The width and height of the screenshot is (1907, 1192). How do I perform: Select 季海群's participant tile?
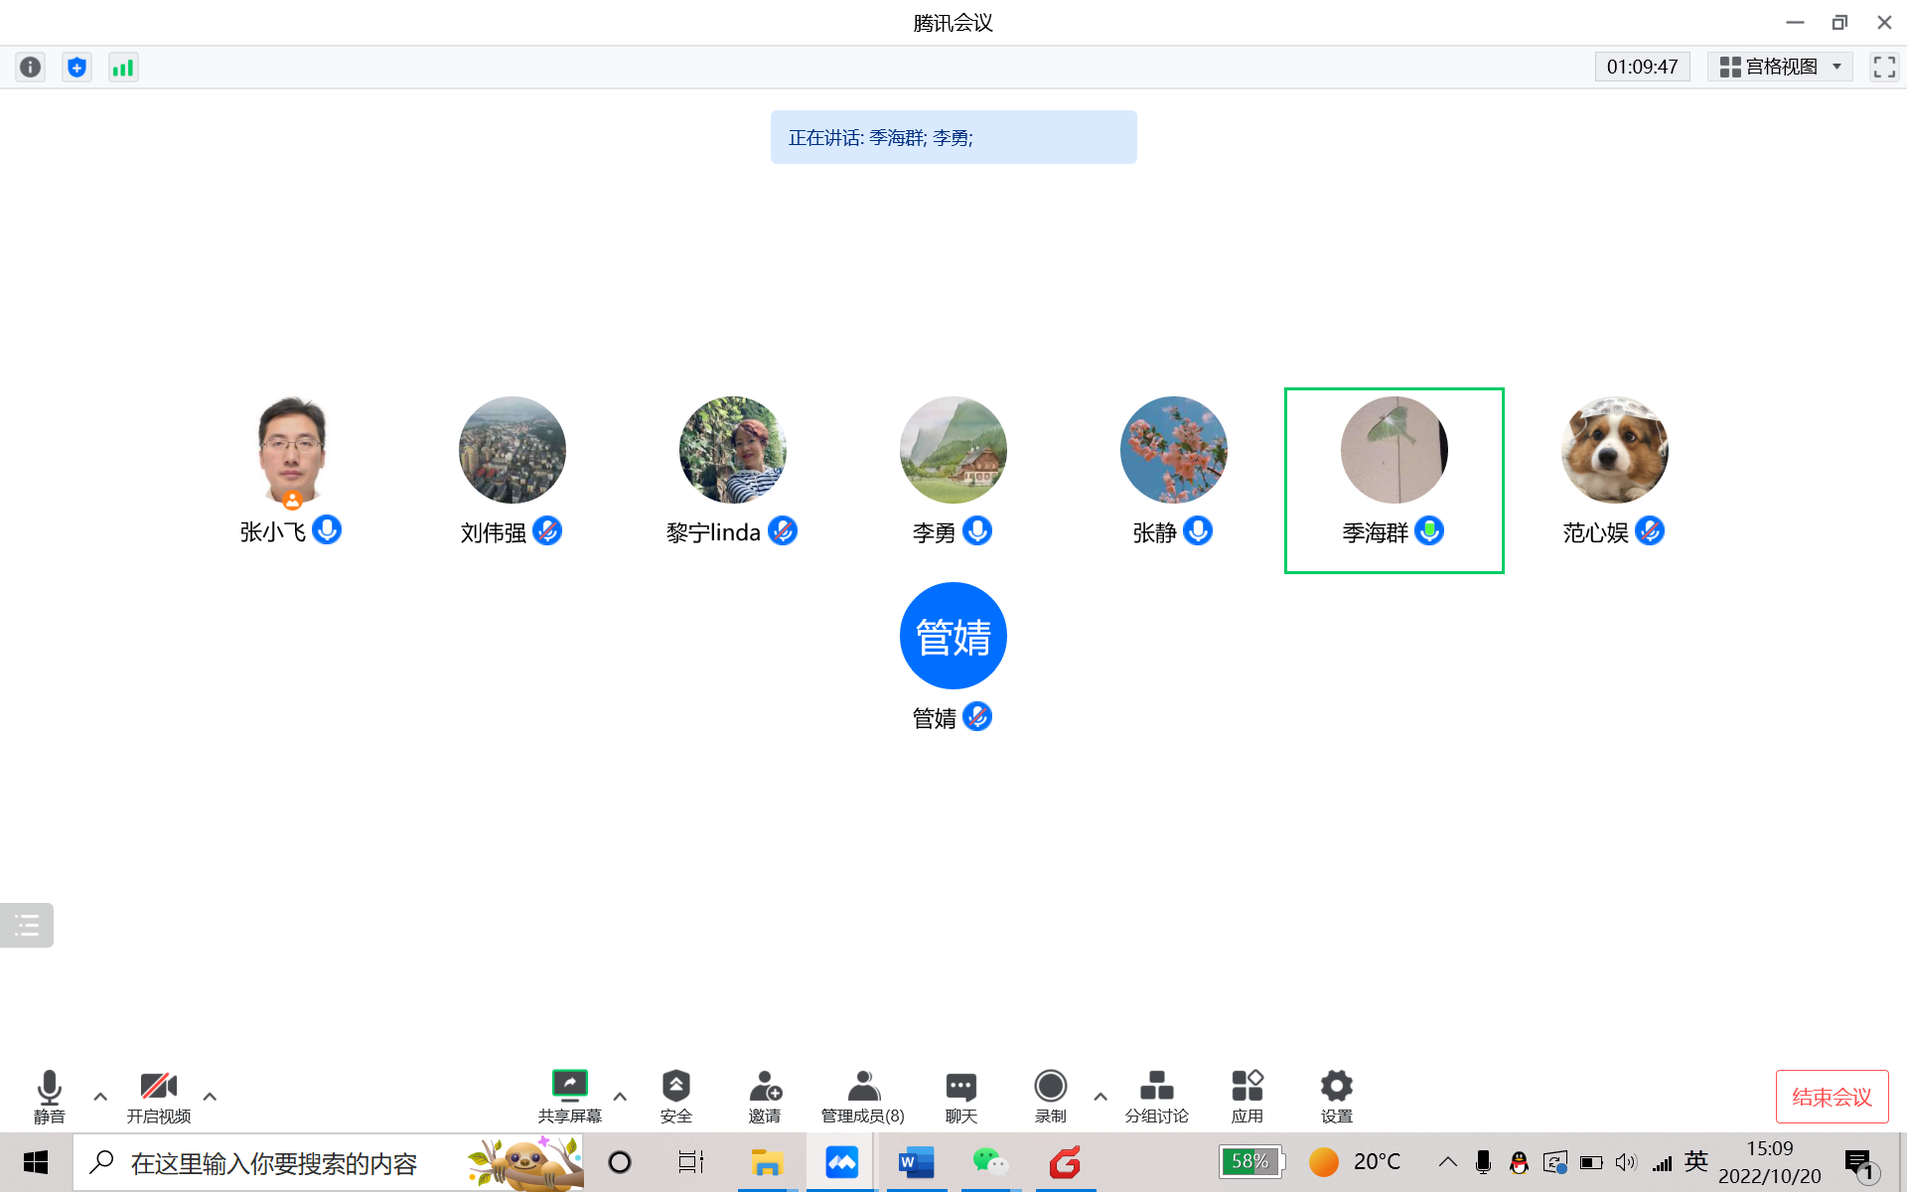coord(1394,480)
